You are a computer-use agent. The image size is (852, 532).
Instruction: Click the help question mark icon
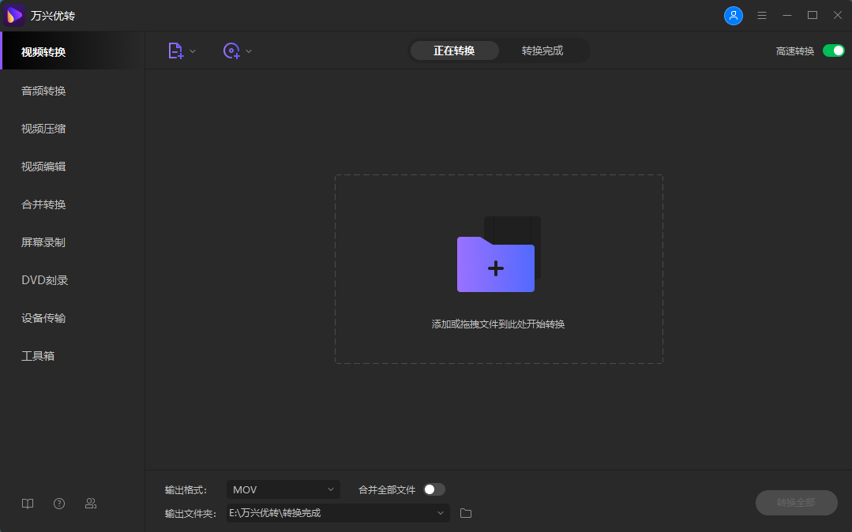(x=58, y=503)
